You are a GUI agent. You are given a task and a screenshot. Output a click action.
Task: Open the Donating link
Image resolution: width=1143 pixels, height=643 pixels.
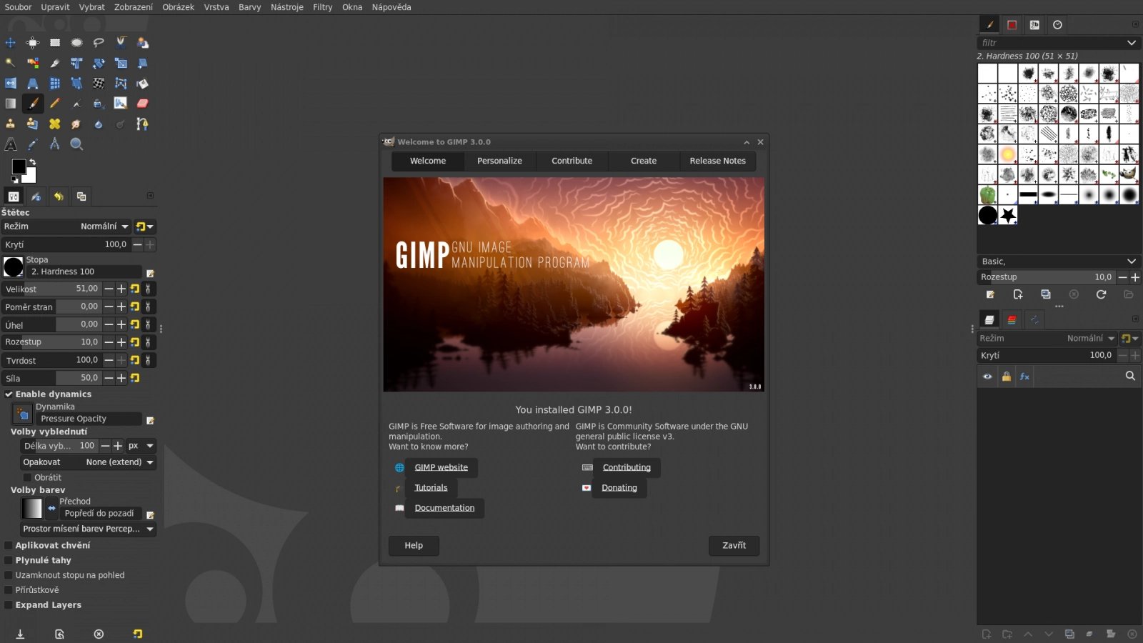pyautogui.click(x=619, y=488)
